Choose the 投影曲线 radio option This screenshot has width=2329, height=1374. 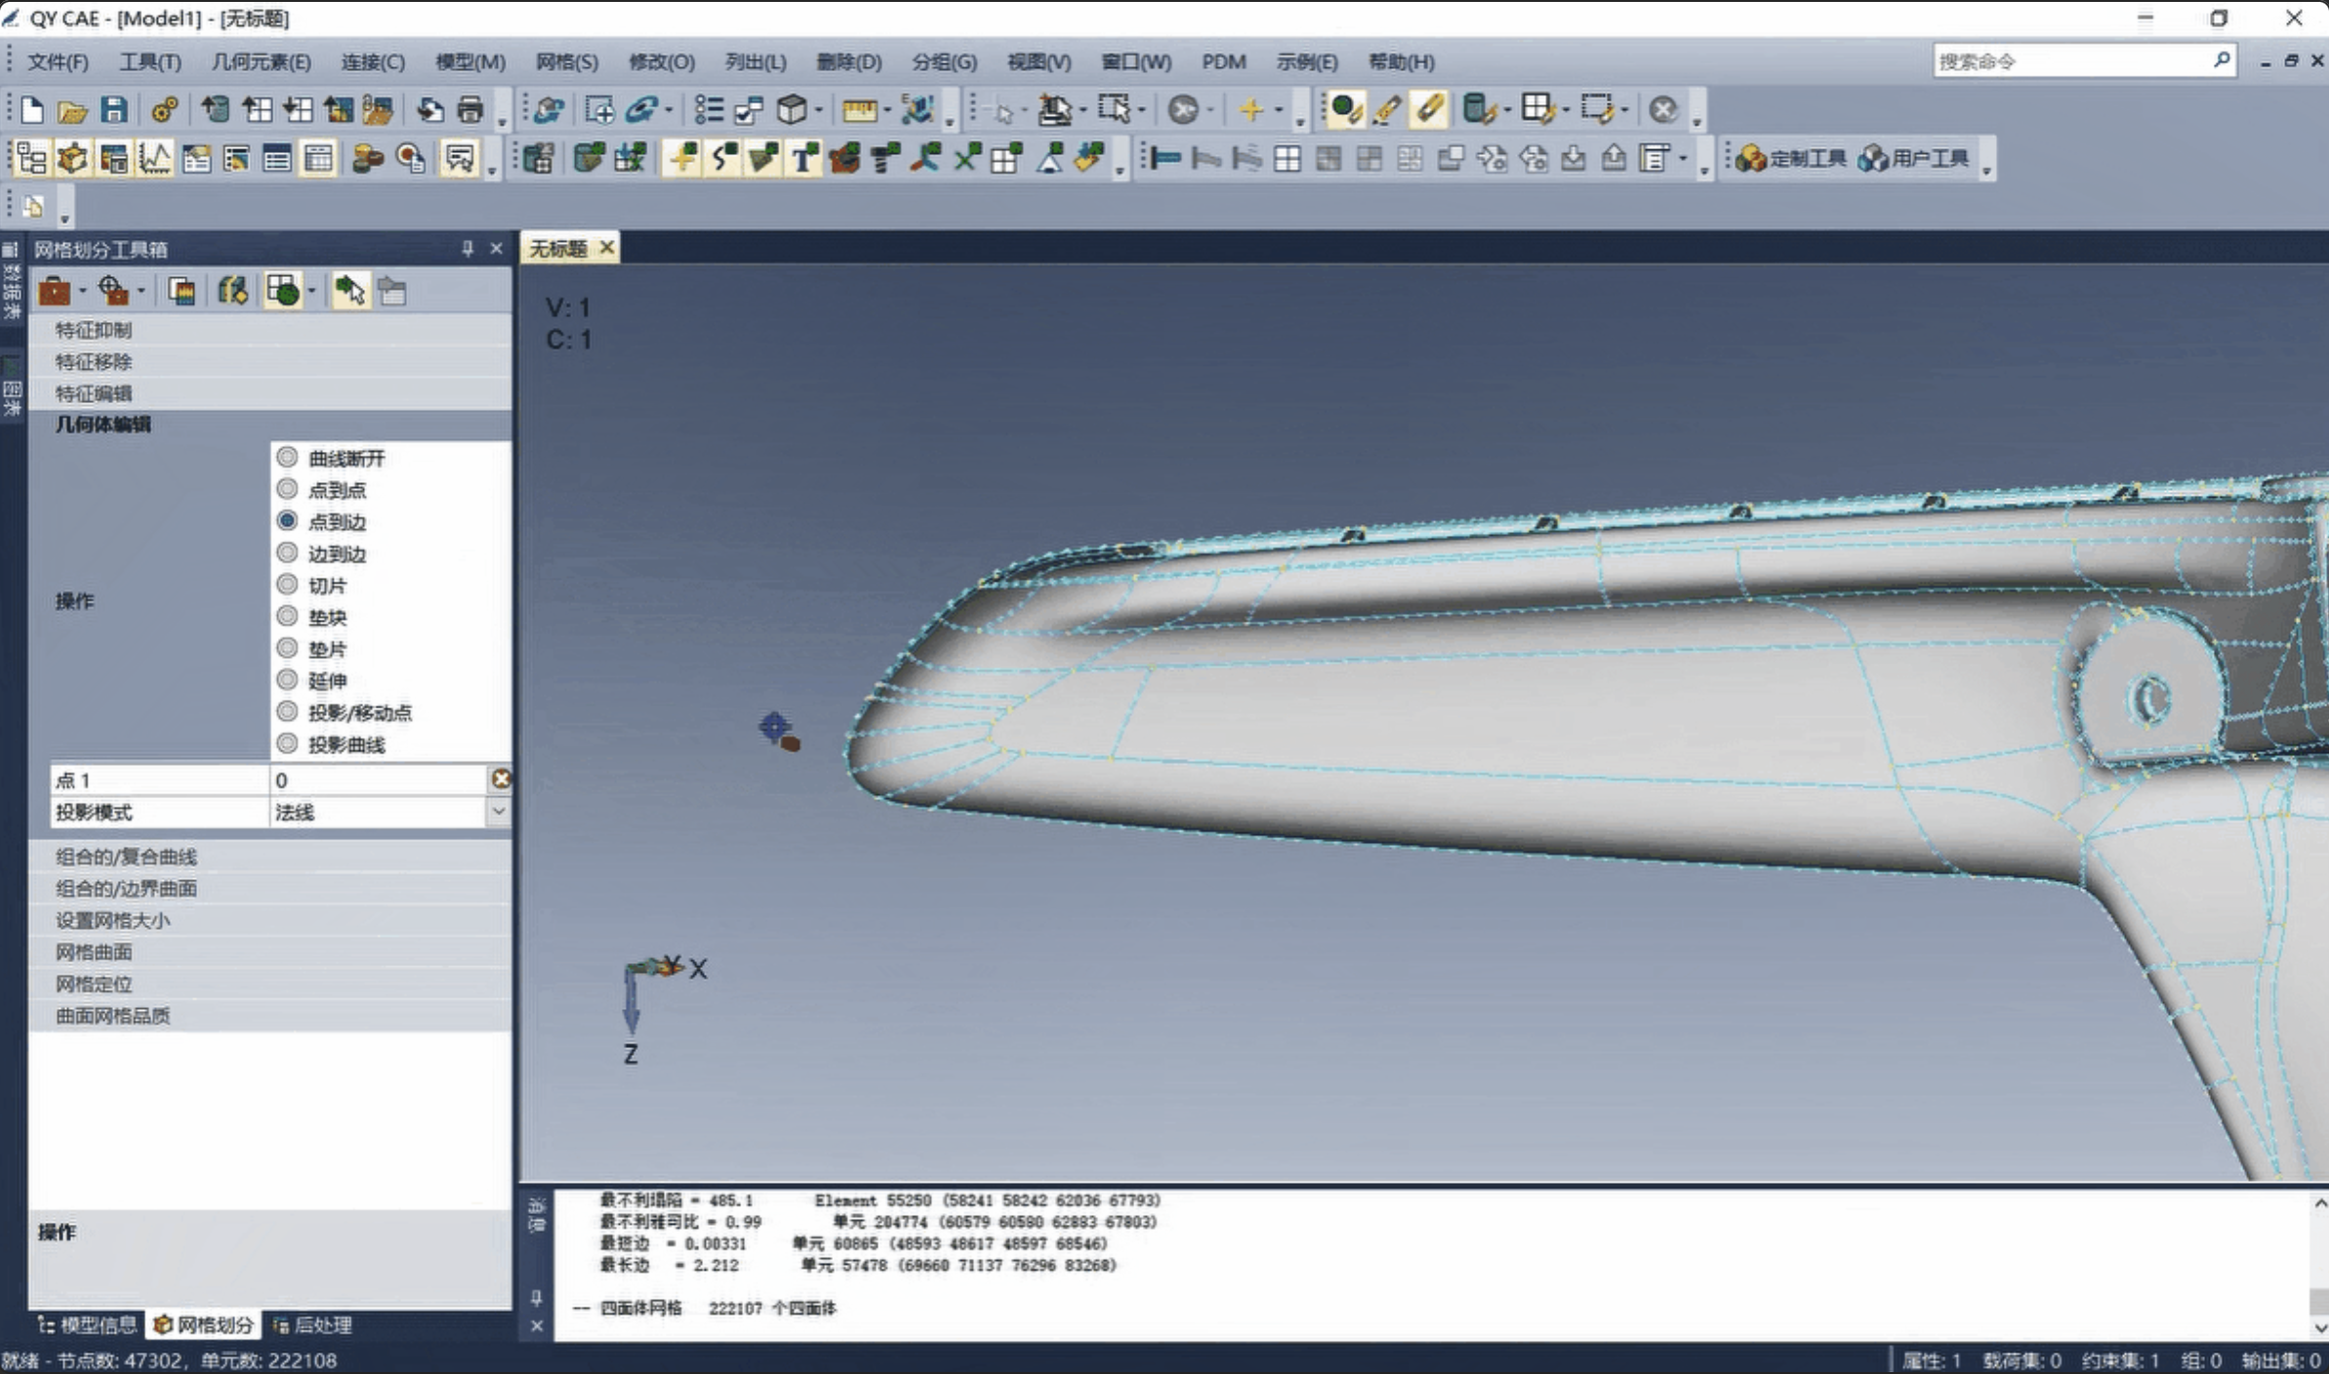287,744
